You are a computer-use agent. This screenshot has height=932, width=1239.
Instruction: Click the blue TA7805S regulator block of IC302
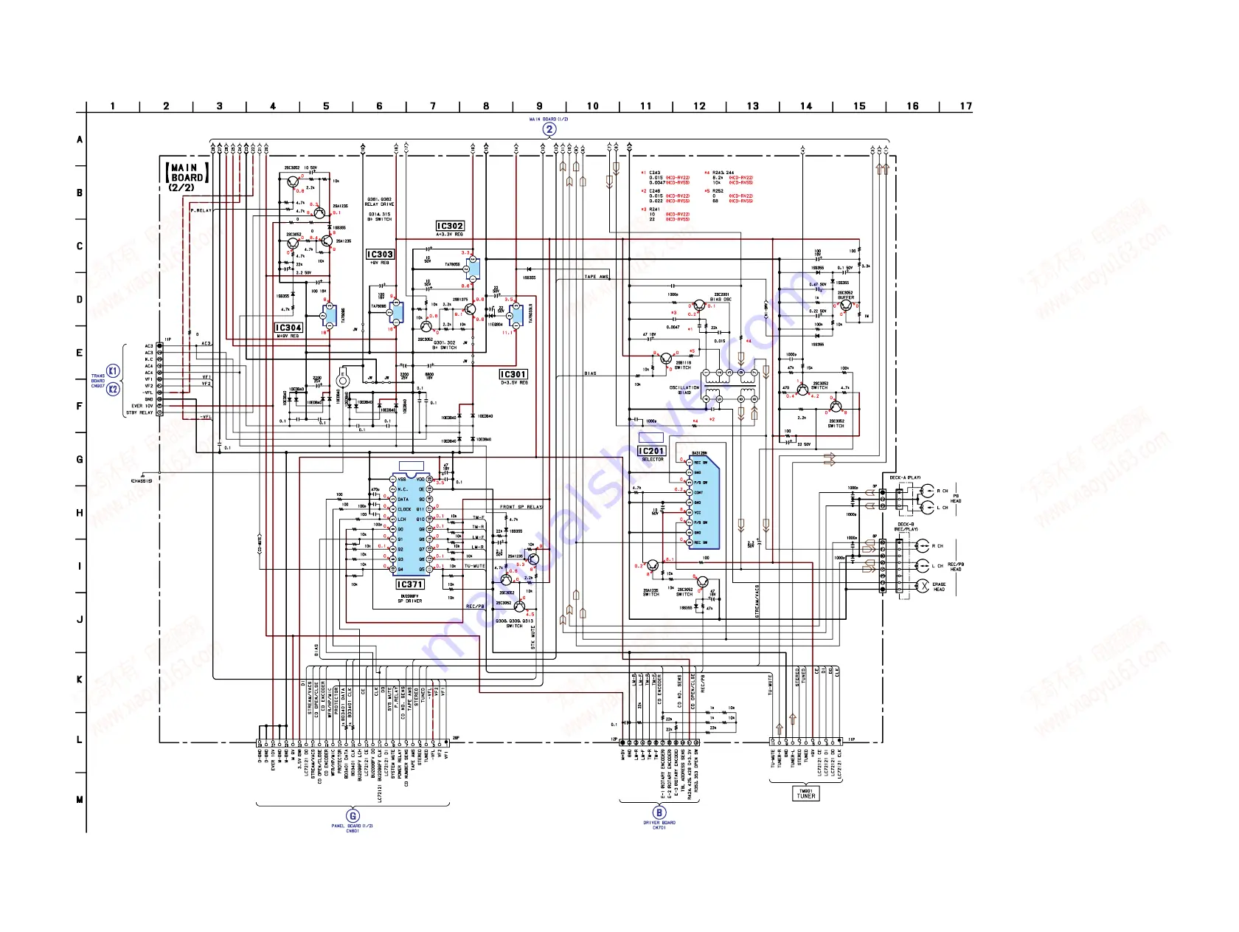coord(473,269)
